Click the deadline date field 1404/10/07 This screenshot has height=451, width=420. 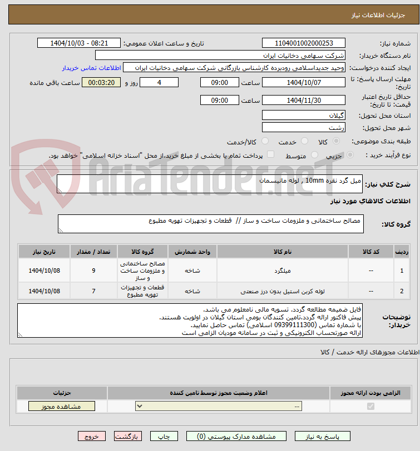(x=304, y=83)
